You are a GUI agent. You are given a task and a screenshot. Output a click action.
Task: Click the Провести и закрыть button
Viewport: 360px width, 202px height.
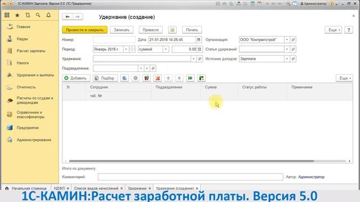(85, 30)
